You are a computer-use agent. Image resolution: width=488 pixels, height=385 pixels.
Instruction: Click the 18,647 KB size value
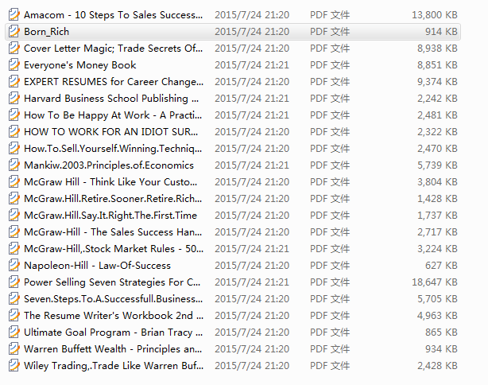435,282
